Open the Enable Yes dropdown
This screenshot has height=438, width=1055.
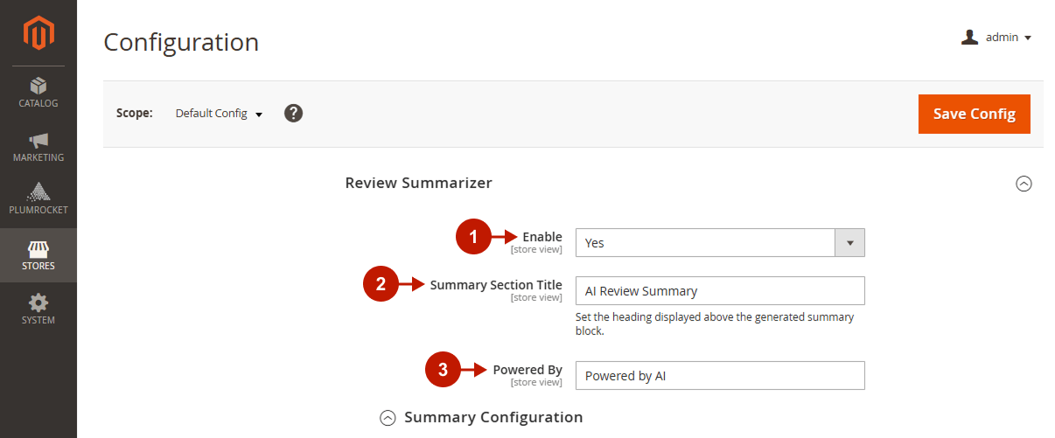pyautogui.click(x=720, y=243)
